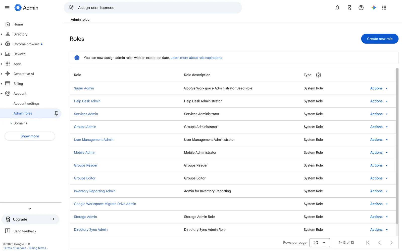This screenshot has height=251, width=402.
Task: Go to the first page of roles
Action: (x=368, y=243)
